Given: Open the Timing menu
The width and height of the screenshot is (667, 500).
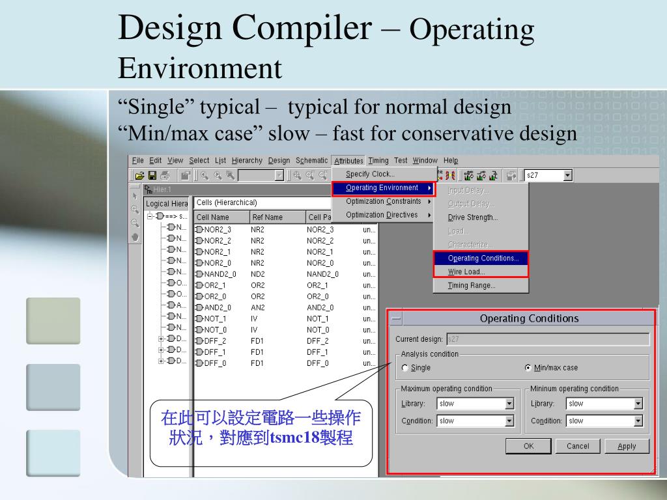Looking at the screenshot, I should tap(378, 160).
